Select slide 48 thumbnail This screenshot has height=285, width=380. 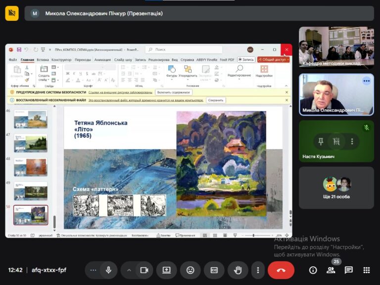click(31, 167)
